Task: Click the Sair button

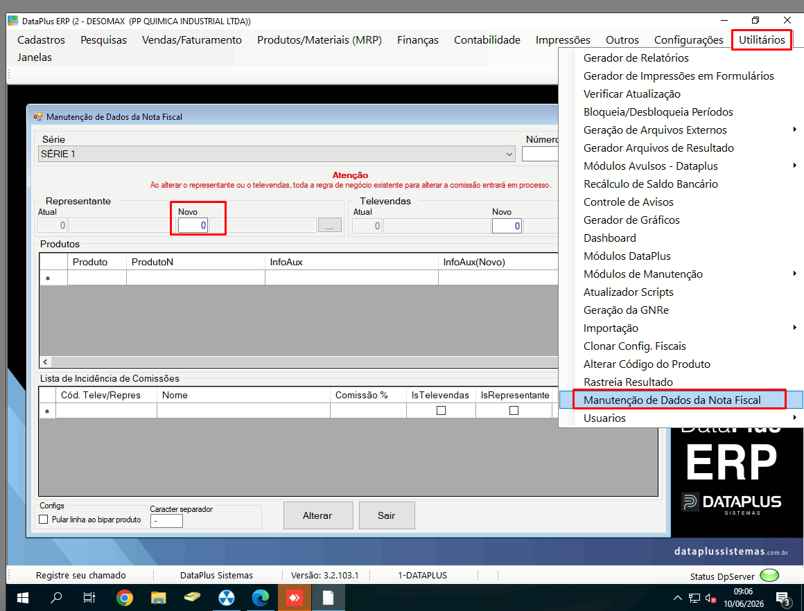Action: pyautogui.click(x=387, y=515)
